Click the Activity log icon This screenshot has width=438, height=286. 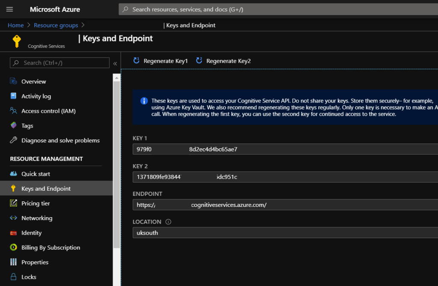(x=13, y=96)
